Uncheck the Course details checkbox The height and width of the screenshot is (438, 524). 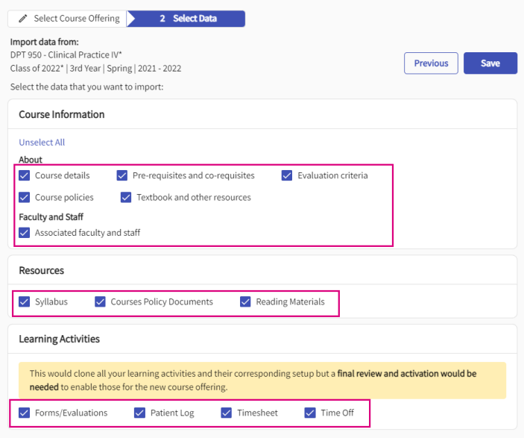coord(25,176)
